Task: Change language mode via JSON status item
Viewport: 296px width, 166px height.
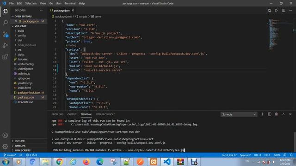Action: (277, 155)
